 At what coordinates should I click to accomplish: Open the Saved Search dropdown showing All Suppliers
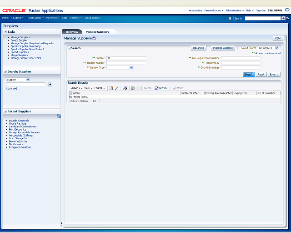(x=277, y=48)
